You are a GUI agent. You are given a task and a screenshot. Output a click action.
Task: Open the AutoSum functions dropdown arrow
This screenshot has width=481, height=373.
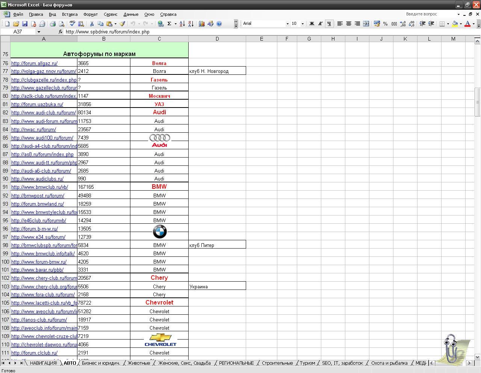[175, 24]
